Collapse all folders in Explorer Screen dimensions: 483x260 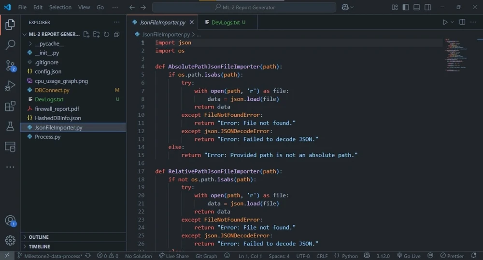(x=116, y=35)
